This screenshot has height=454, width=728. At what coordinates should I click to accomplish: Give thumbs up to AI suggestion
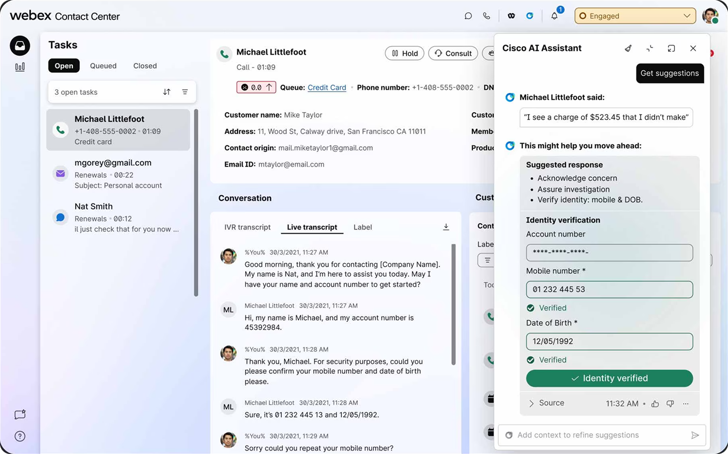tap(655, 404)
